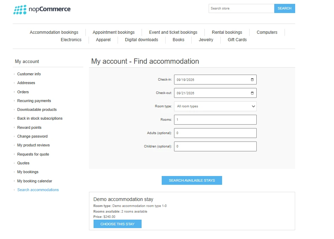Open Quotes sidebar link
This screenshot has width=334, height=239.
tap(23, 163)
